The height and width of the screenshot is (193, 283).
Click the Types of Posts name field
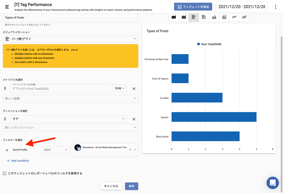pyautogui.click(x=70, y=18)
